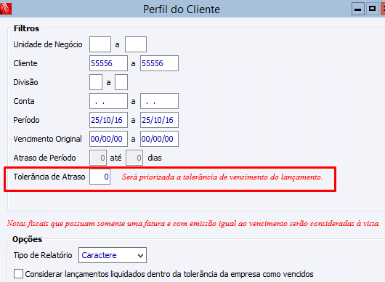This screenshot has width=385, height=282.
Task: Select the ending Cliente field with 55556
Action: click(x=159, y=63)
